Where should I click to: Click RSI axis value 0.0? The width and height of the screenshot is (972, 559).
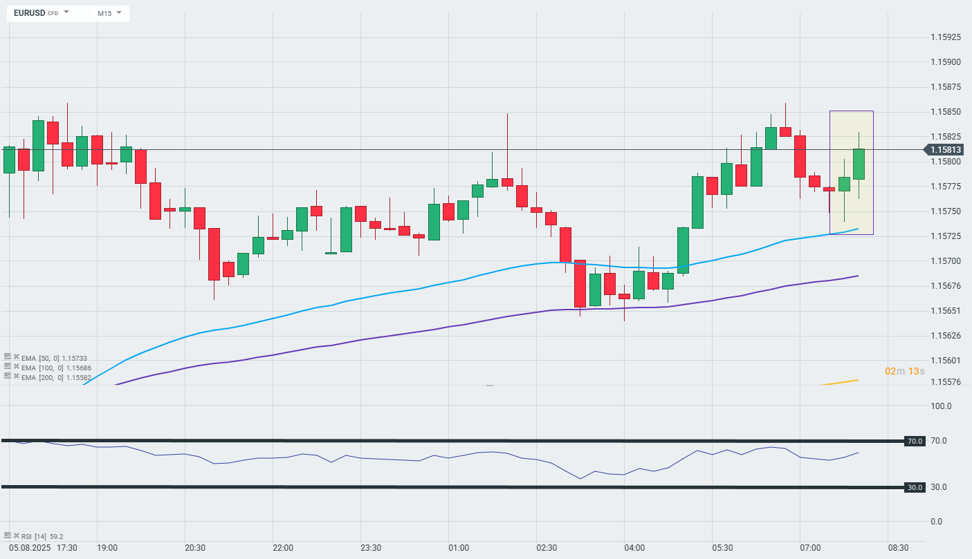pyautogui.click(x=936, y=522)
